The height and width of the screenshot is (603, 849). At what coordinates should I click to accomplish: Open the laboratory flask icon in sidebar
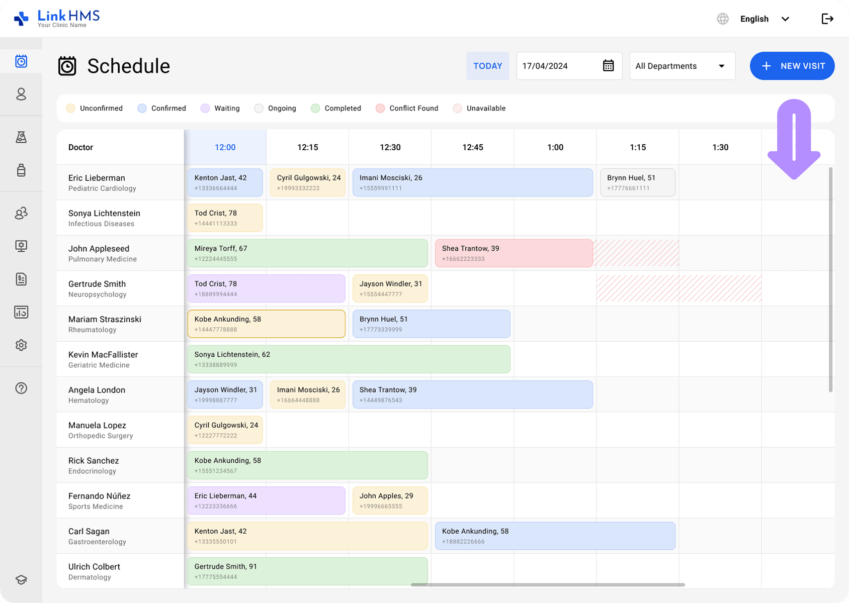[x=21, y=137]
